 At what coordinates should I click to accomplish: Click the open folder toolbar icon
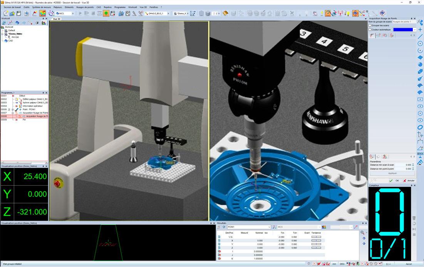(x=12, y=13)
